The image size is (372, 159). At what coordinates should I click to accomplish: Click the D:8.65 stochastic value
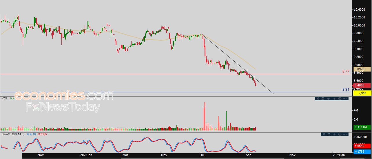point(42,134)
